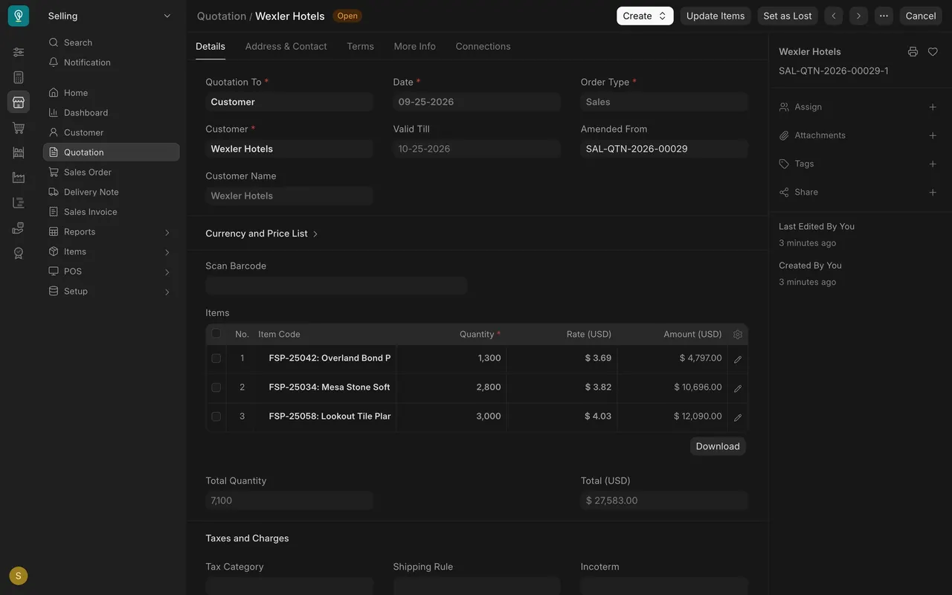Cancel the quotation with the Cancel button
Screen dimensions: 952x595
tap(921, 16)
